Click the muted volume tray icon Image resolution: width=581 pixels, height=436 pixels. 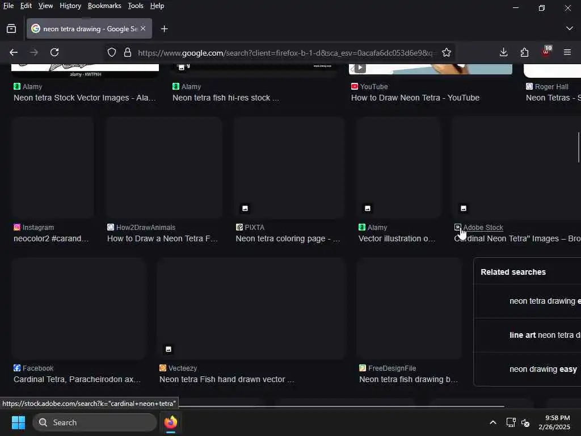525,422
